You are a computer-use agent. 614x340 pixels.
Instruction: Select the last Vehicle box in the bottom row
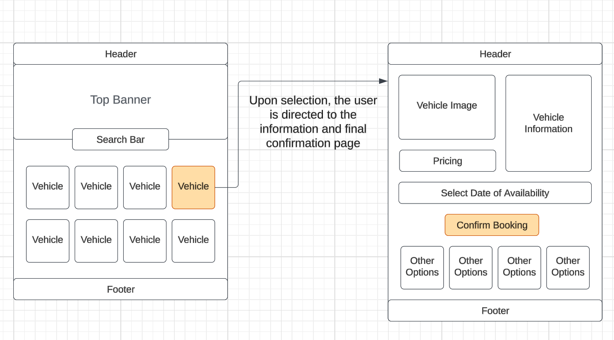coord(193,241)
